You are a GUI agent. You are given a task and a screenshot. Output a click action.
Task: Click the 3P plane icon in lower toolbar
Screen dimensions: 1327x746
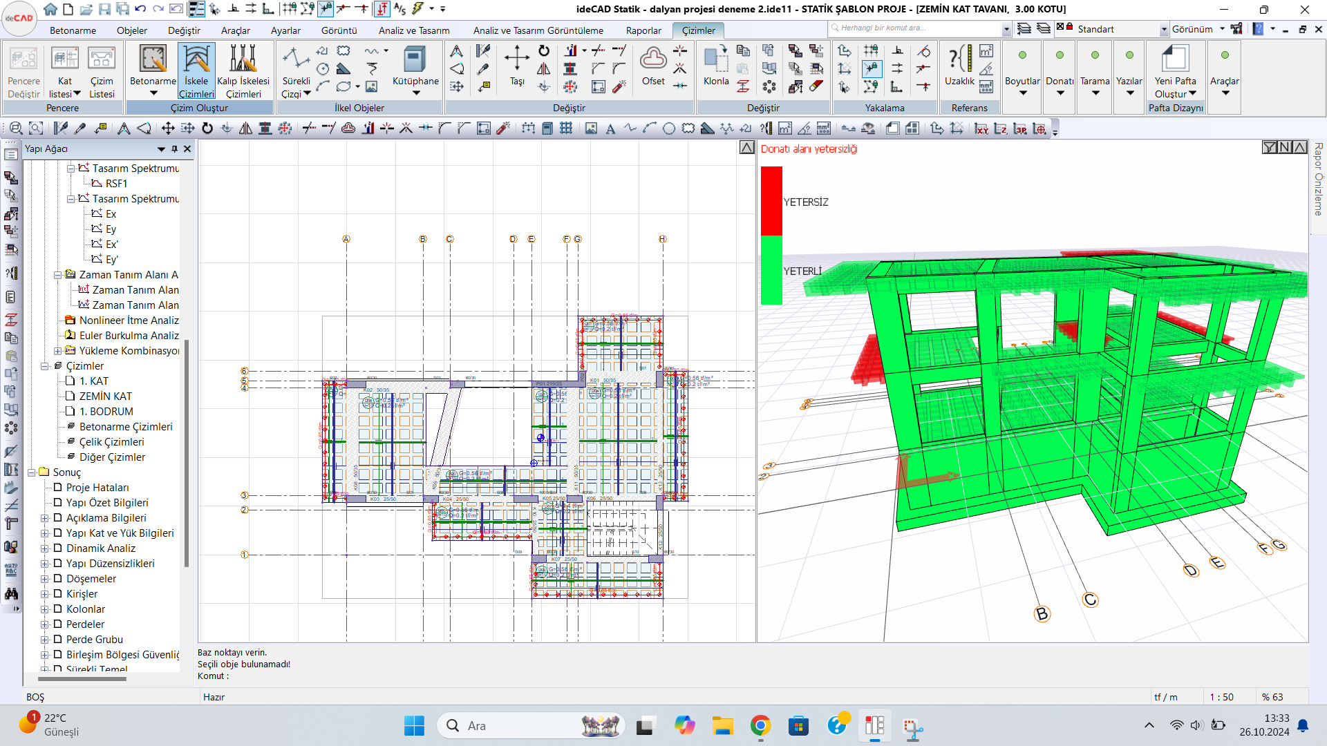tap(1020, 128)
